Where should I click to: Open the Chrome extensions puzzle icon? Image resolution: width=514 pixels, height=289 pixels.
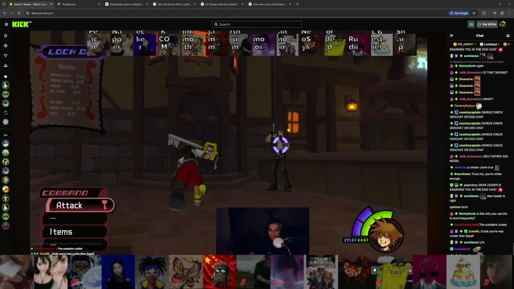tap(484, 13)
